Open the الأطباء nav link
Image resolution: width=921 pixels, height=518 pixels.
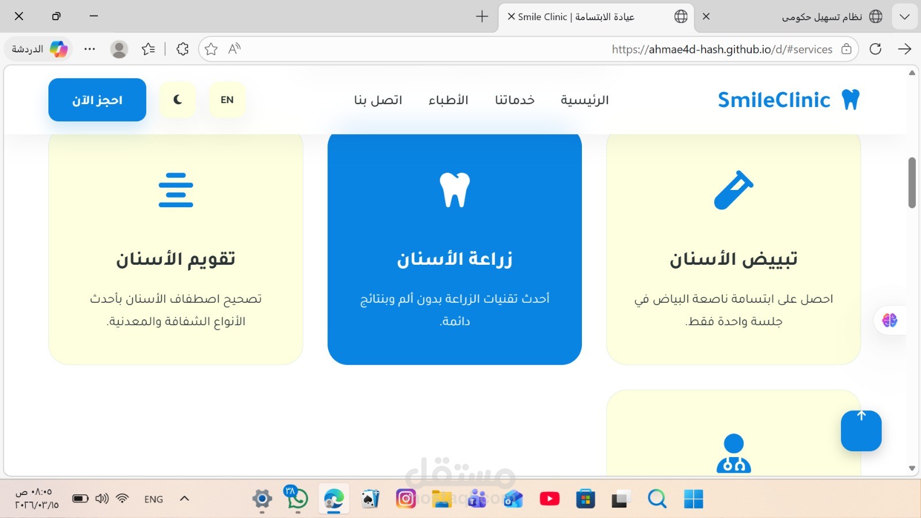coord(448,100)
